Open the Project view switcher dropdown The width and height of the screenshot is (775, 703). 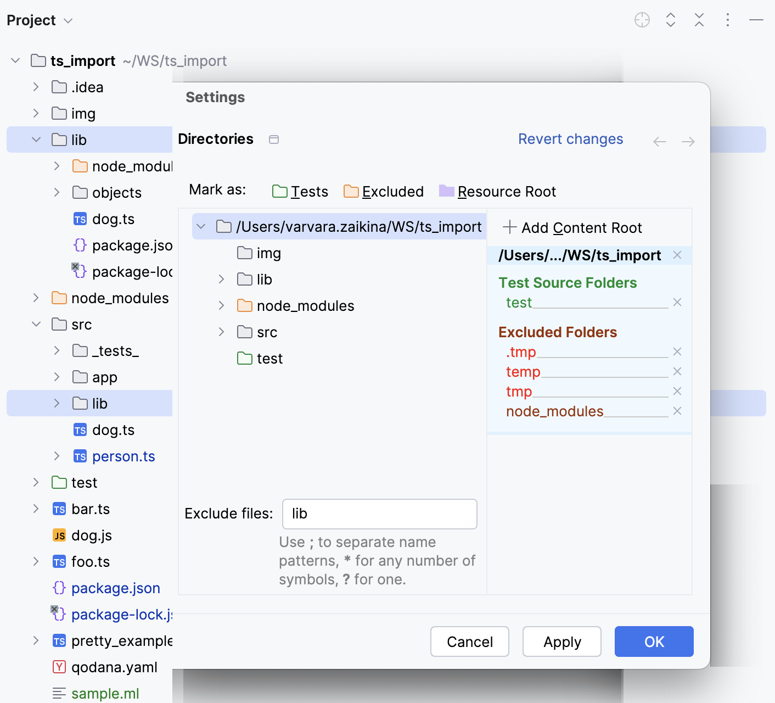click(x=68, y=20)
